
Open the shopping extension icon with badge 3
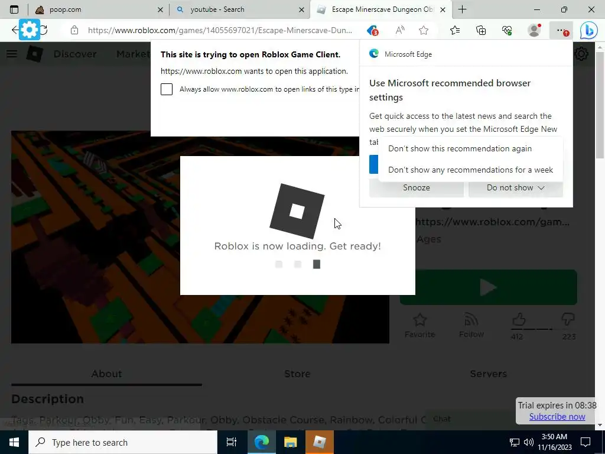point(372,30)
